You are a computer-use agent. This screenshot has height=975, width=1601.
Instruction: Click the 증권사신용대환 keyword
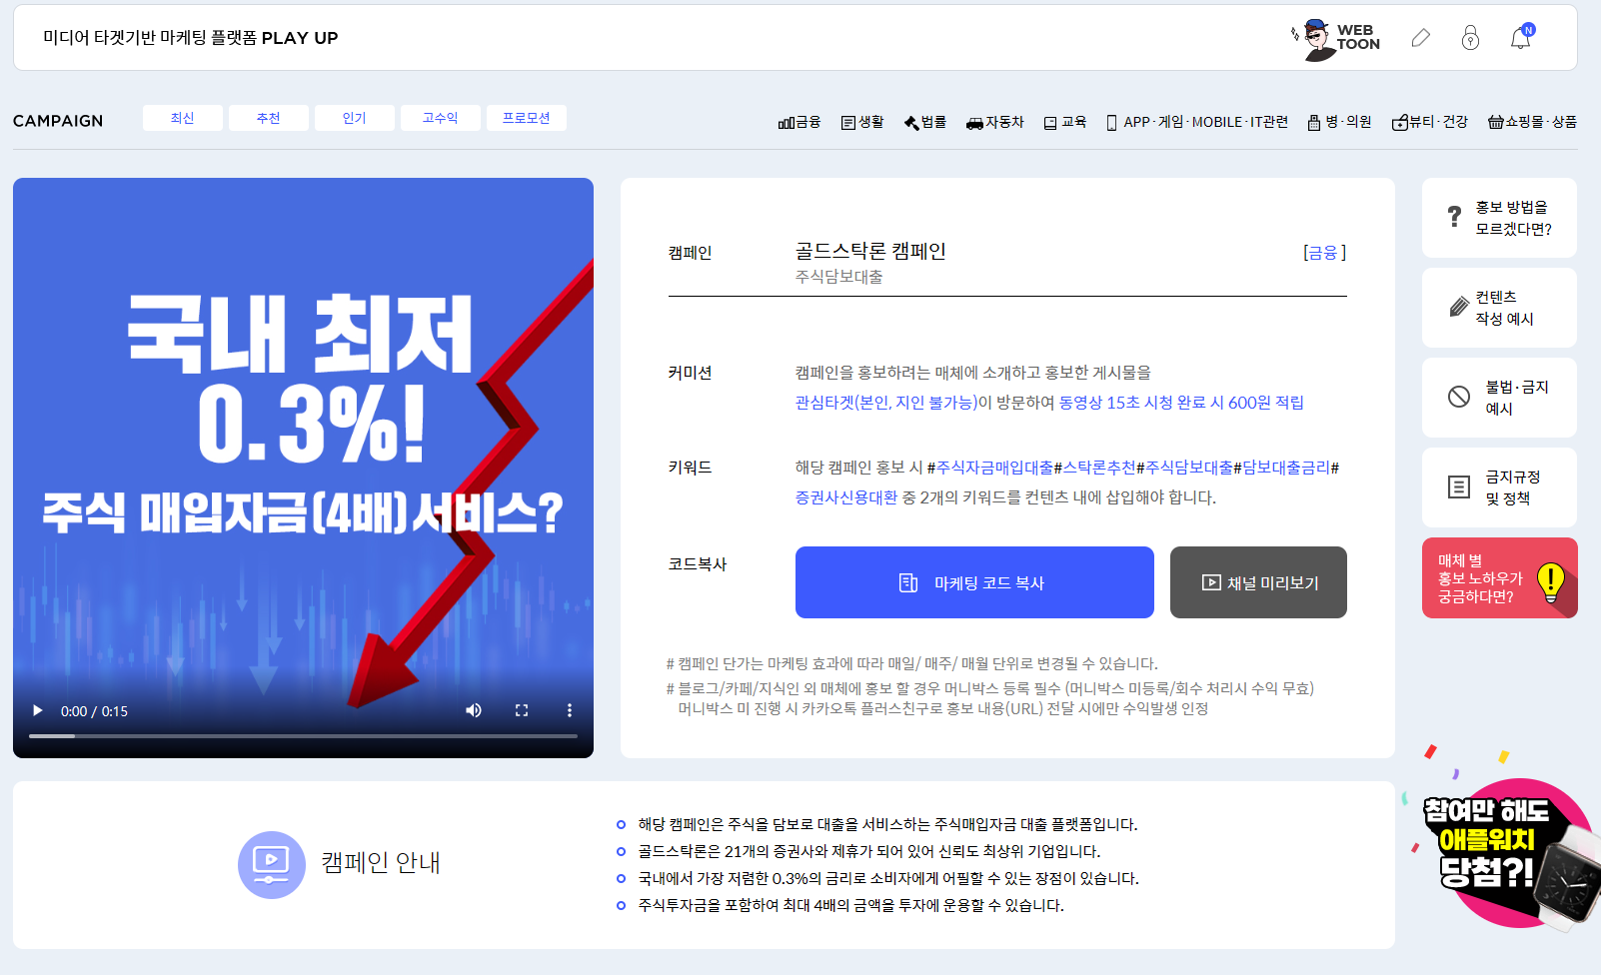click(846, 497)
